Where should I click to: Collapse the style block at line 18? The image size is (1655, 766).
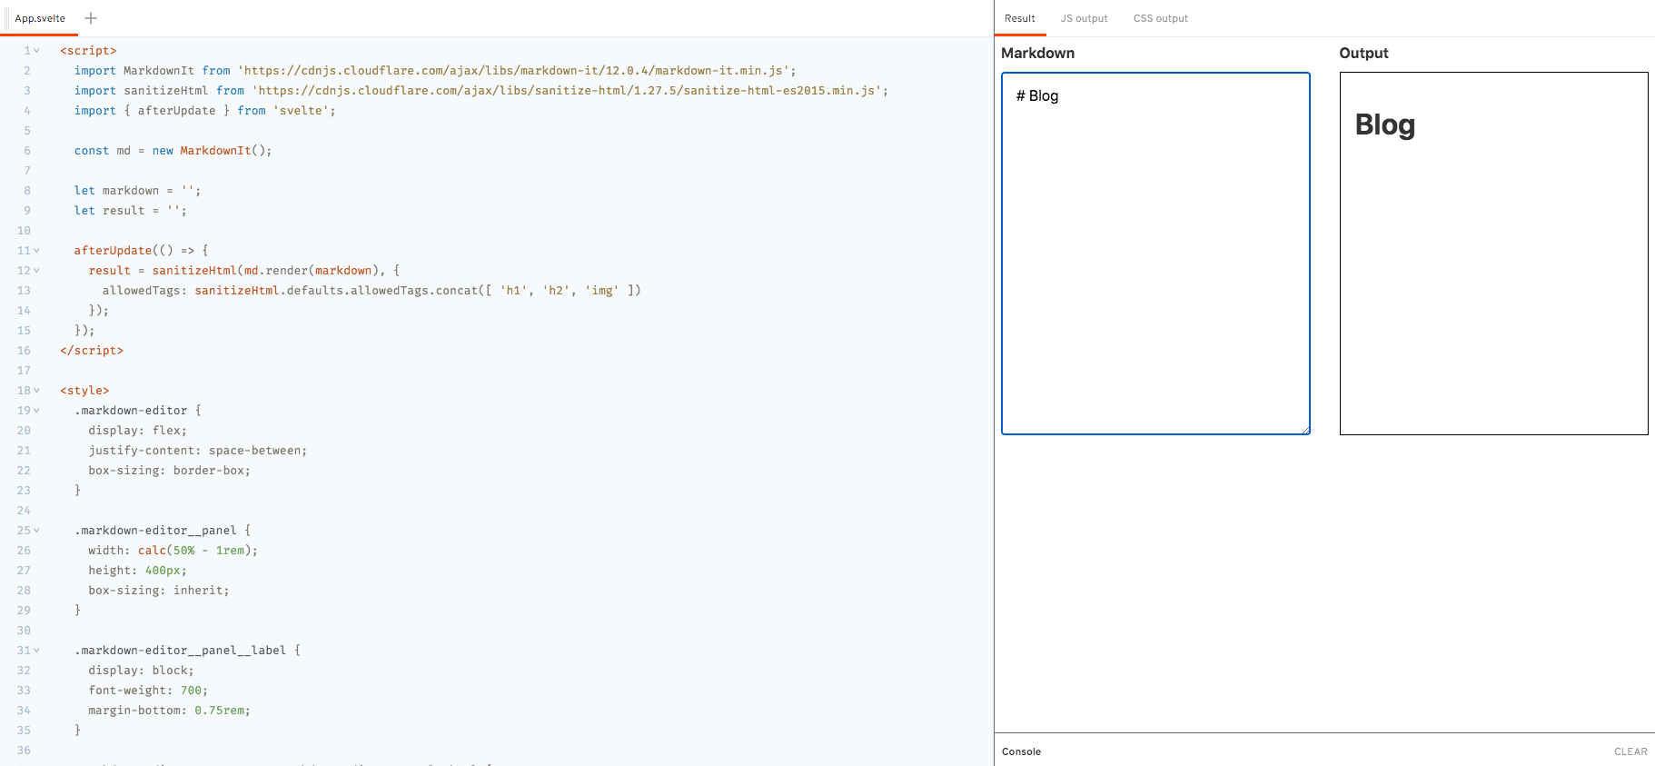37,391
